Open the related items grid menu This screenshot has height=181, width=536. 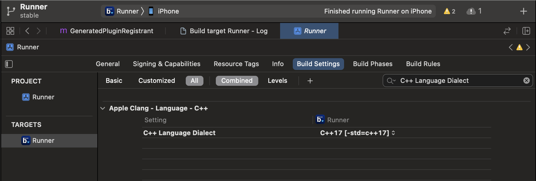[10, 31]
